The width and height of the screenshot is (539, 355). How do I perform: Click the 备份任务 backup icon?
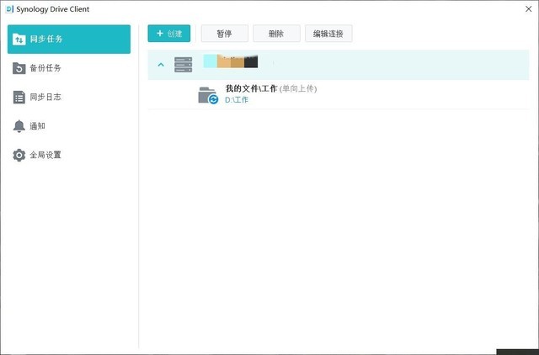point(19,68)
